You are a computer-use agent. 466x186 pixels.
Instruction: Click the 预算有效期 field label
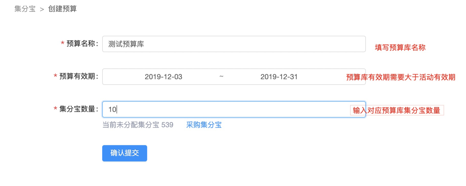pyautogui.click(x=79, y=77)
